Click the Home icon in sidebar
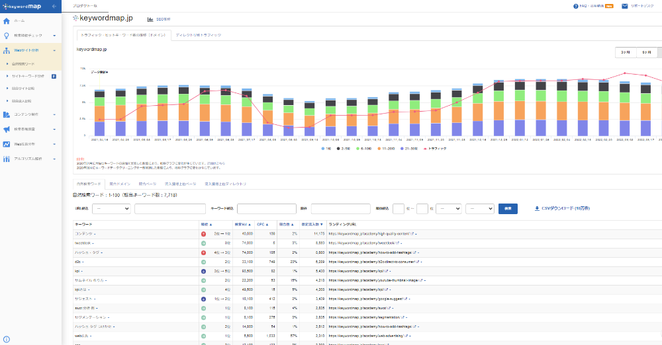This screenshot has width=662, height=345. (6, 21)
